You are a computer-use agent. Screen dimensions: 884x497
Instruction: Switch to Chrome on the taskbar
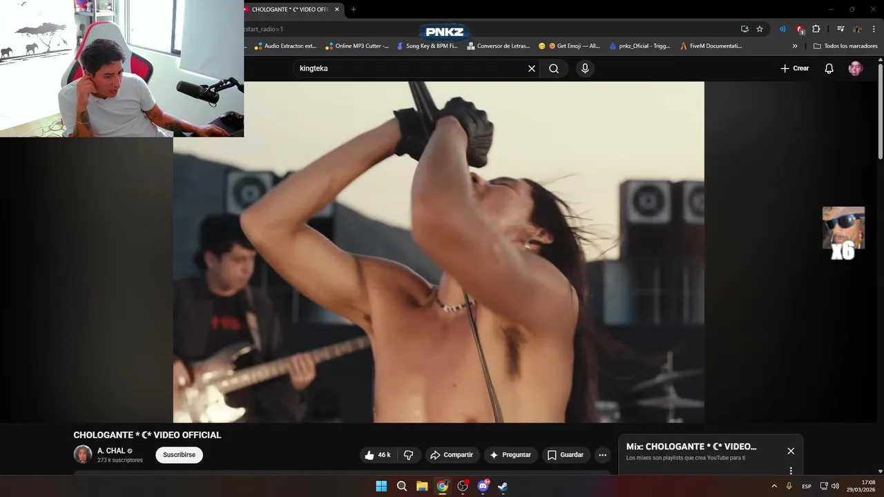click(442, 486)
